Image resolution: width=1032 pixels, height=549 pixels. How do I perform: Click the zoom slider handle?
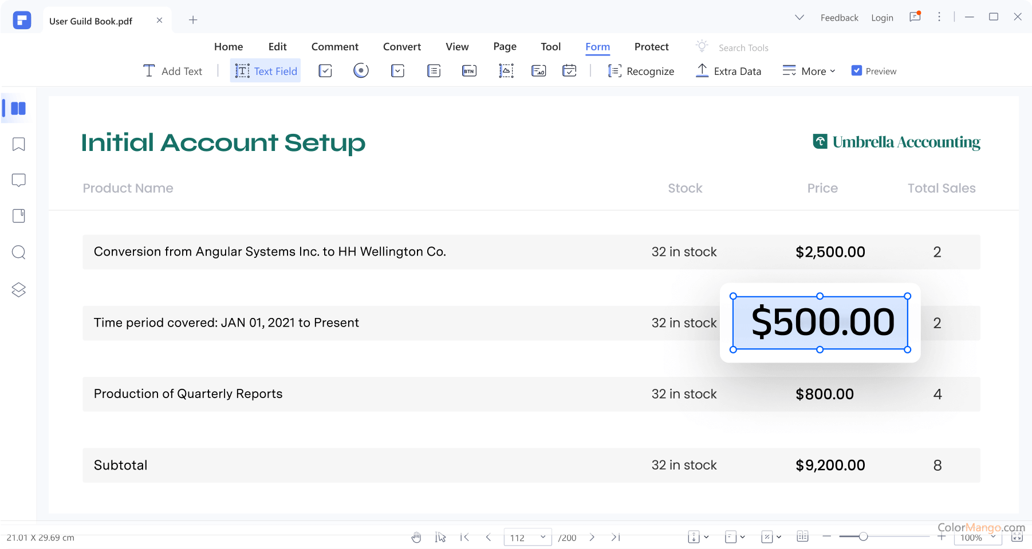(x=863, y=536)
